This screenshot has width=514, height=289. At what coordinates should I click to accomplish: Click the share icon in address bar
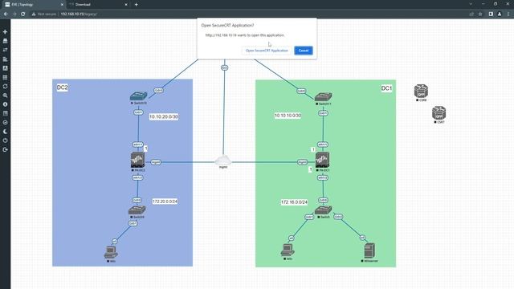coord(471,14)
